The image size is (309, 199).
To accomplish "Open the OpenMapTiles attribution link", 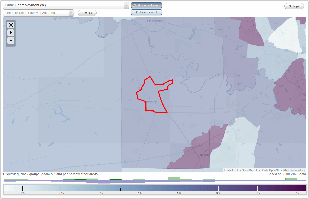I will click(251, 170).
